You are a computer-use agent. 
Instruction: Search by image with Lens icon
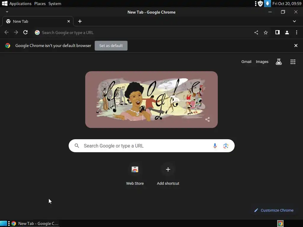(x=226, y=146)
